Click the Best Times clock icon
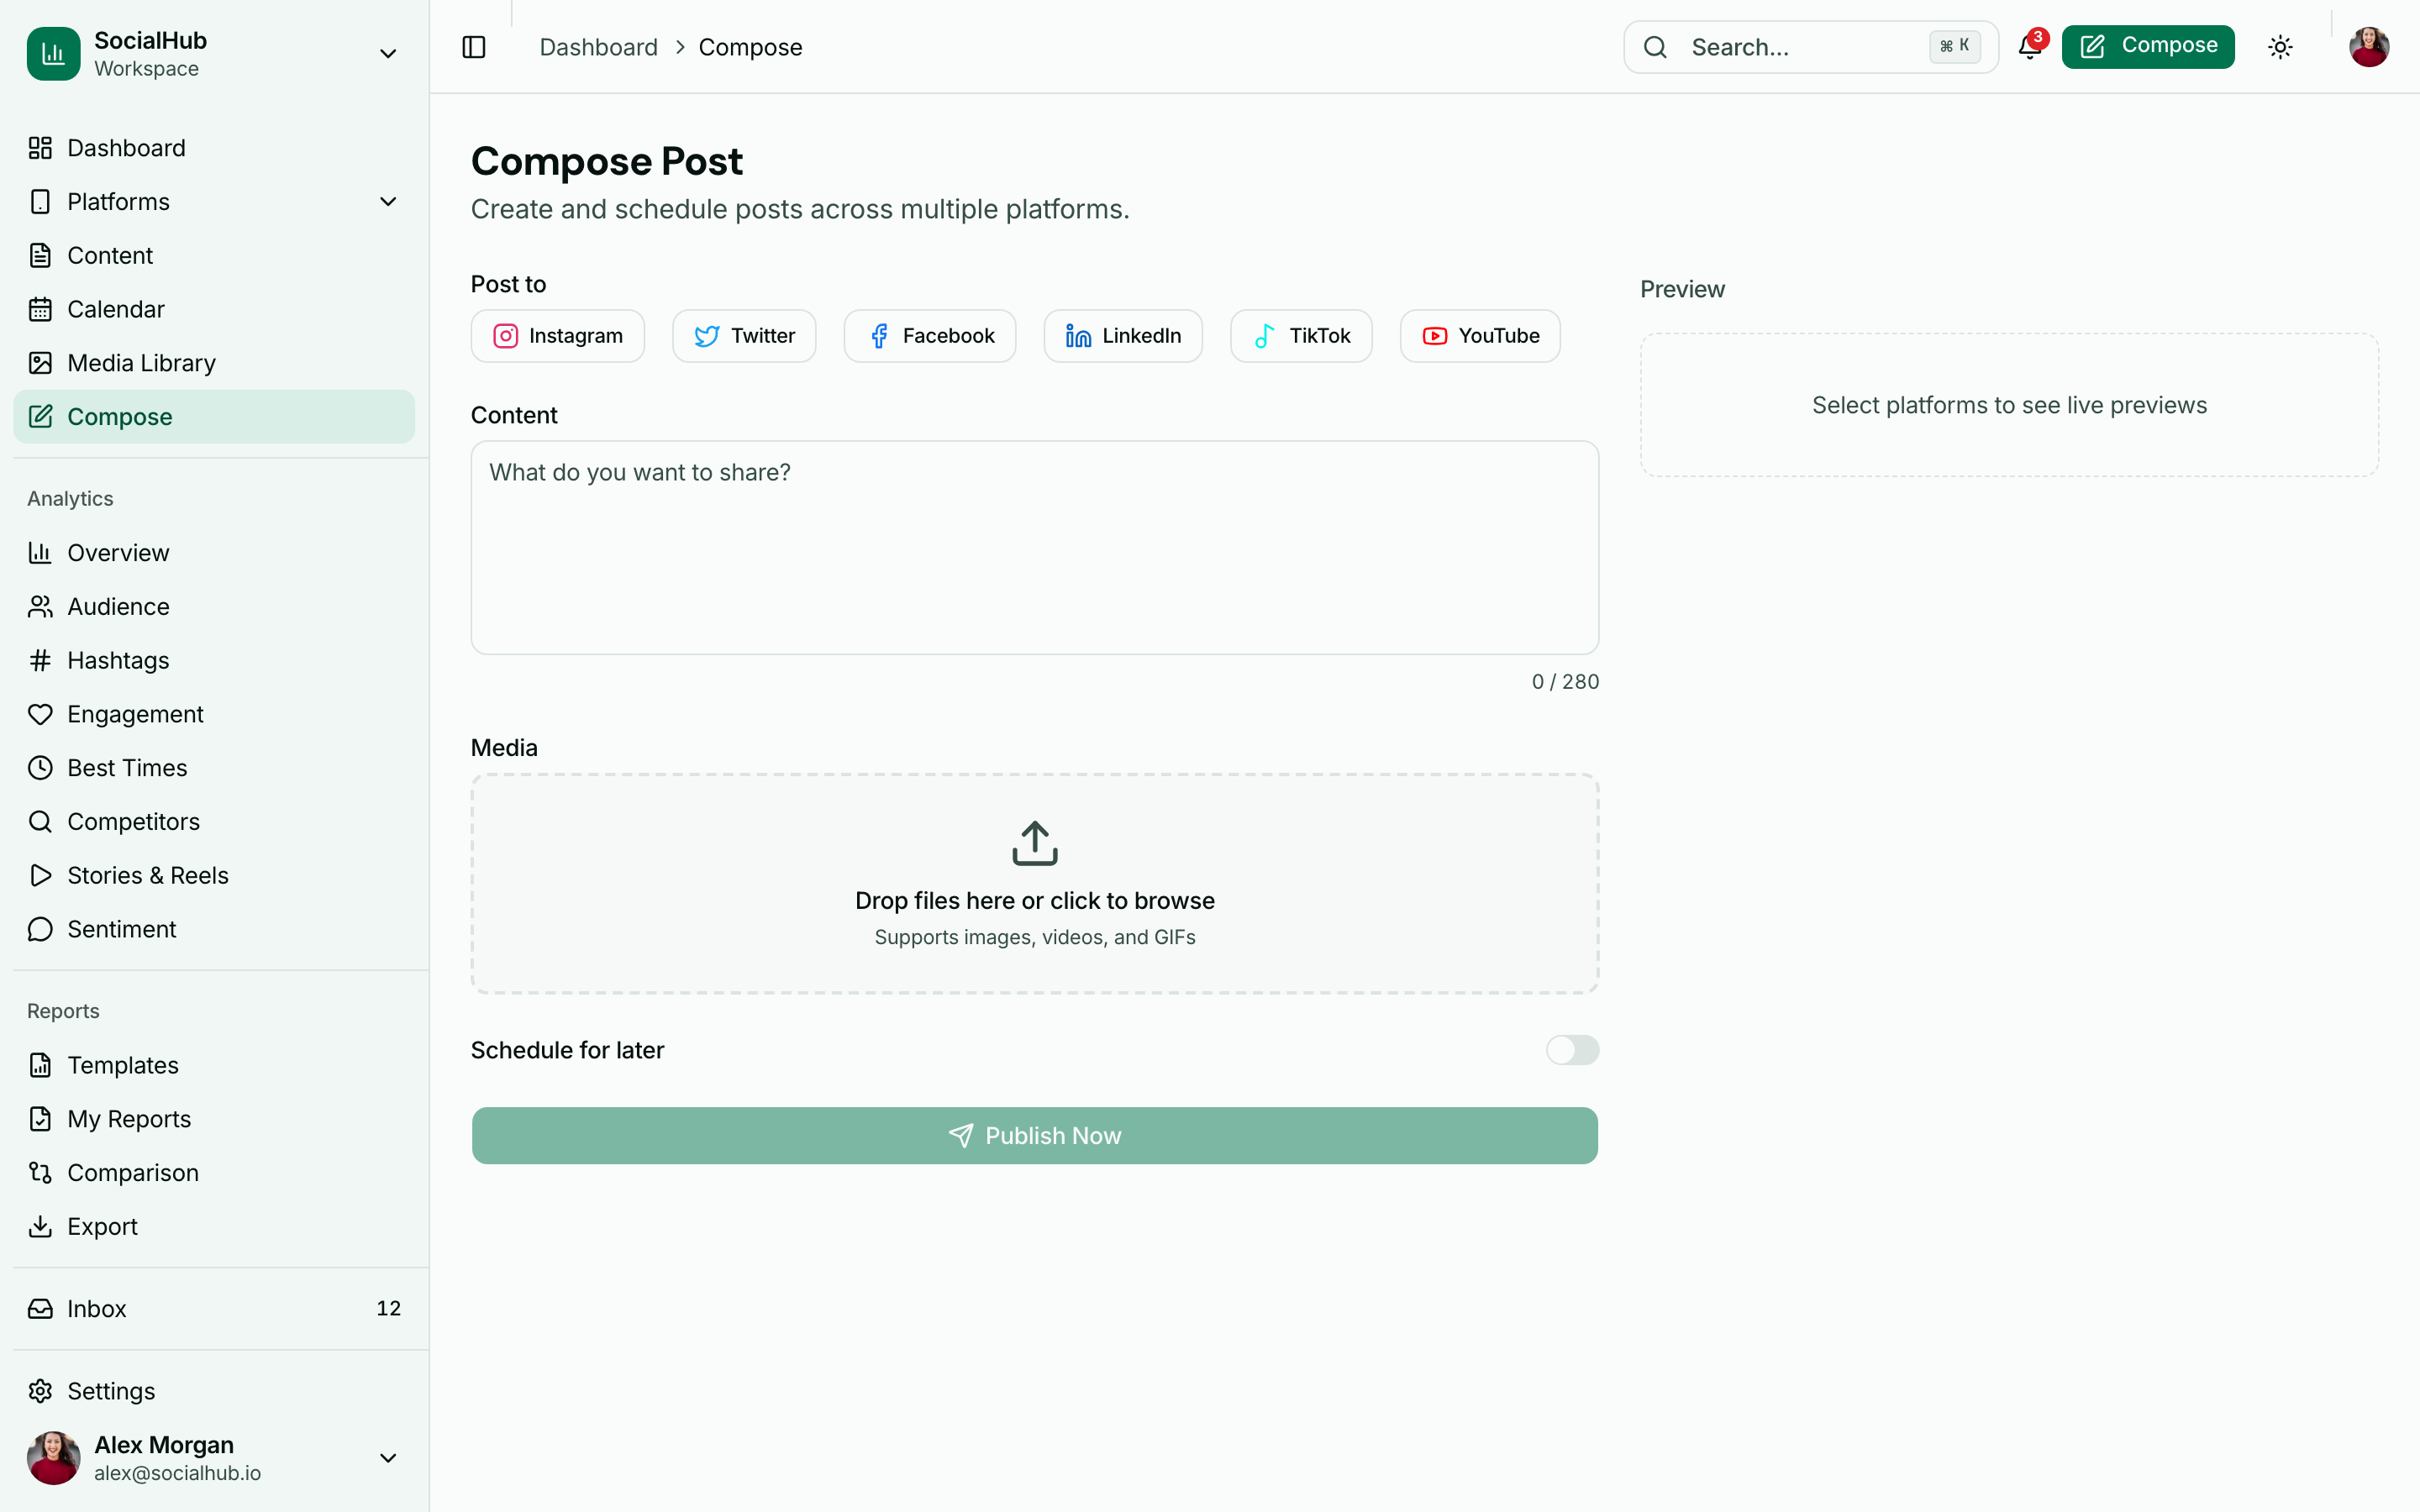 [40, 767]
